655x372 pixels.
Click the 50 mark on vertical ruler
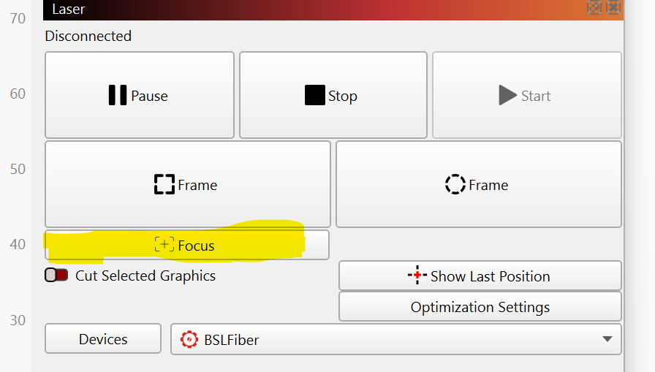click(18, 169)
